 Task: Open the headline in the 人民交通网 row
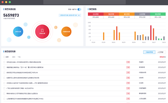(25, 99)
